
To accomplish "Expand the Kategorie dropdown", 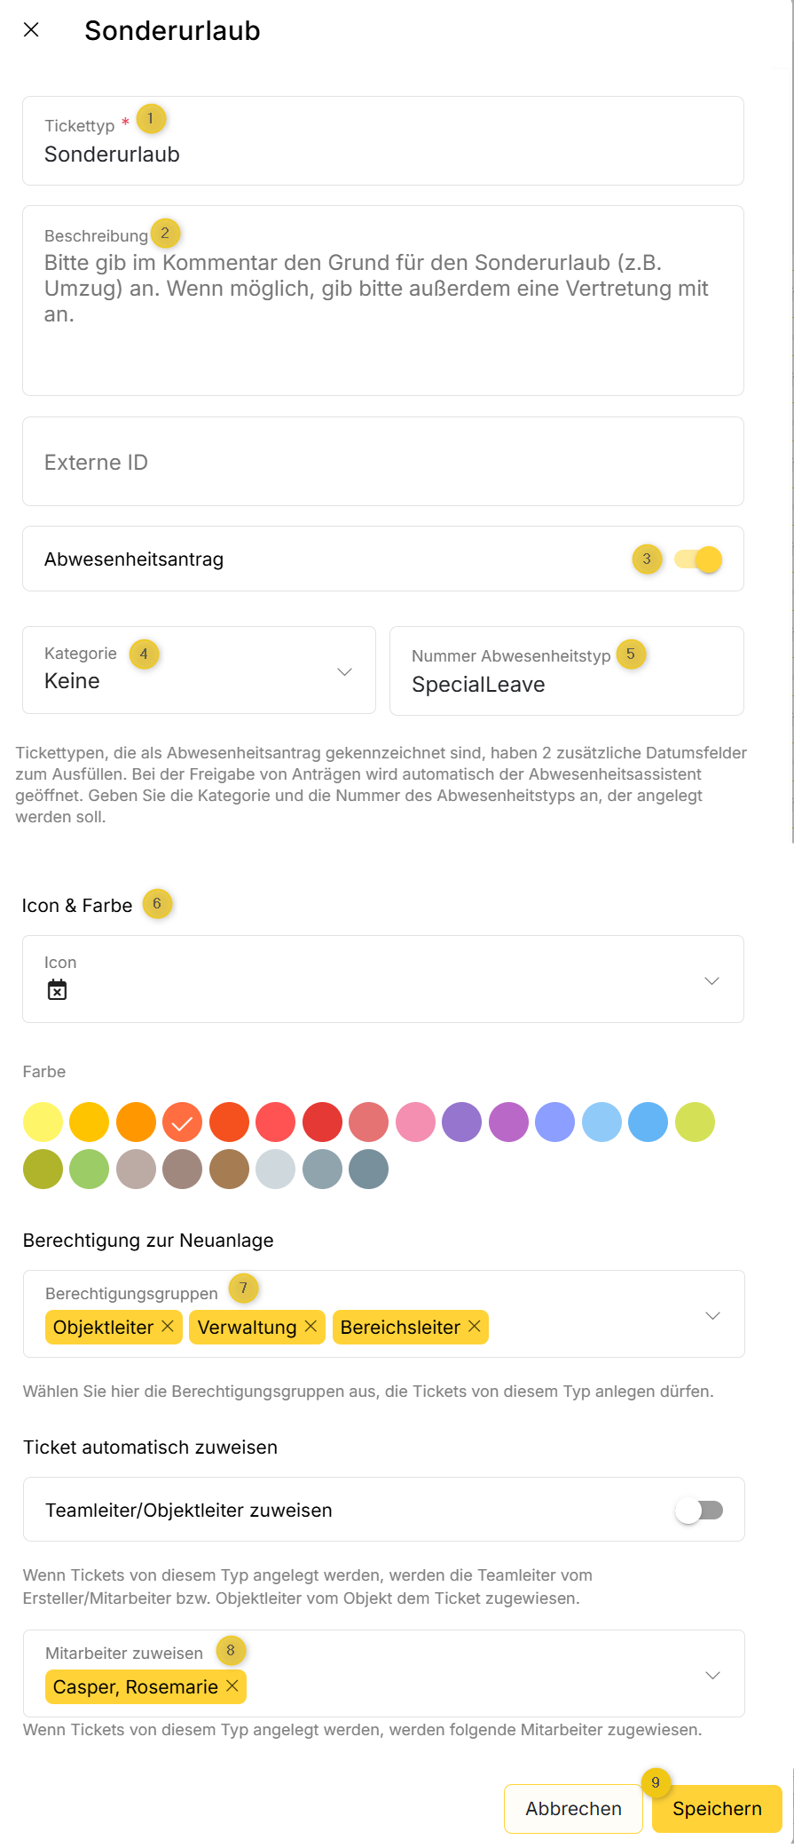I will [x=345, y=671].
